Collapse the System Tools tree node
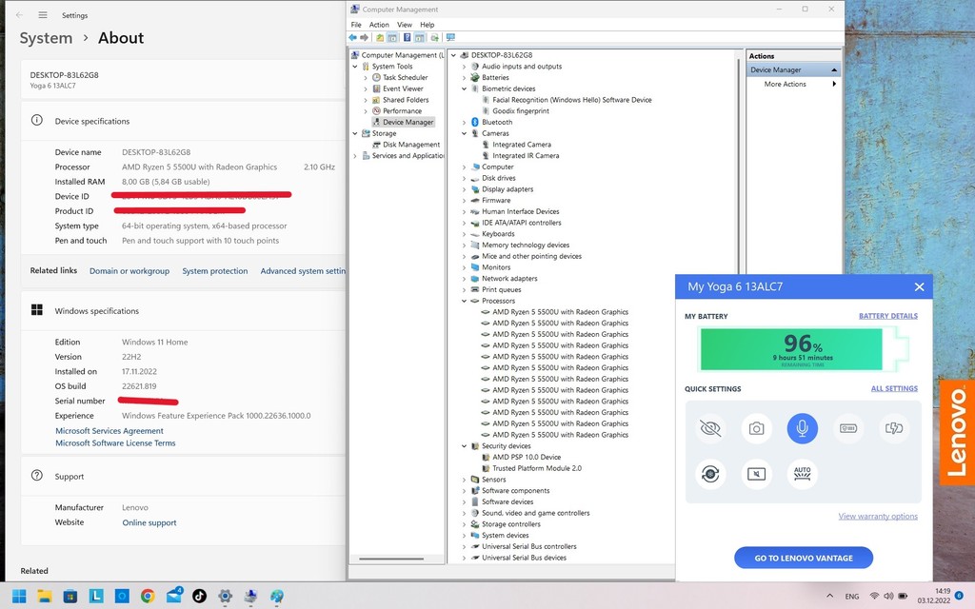975x609 pixels. click(x=355, y=67)
